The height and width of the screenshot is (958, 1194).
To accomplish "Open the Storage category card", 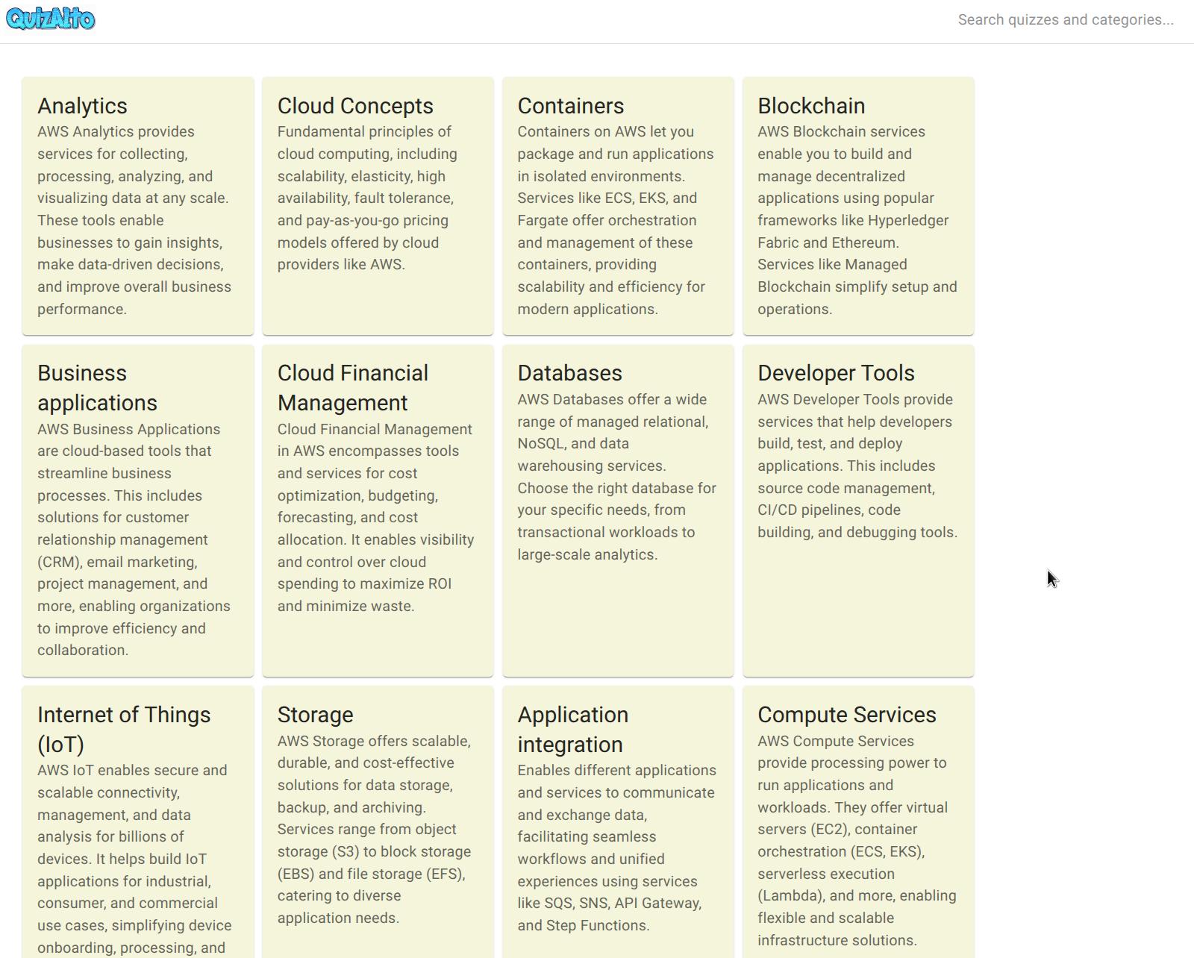I will pyautogui.click(x=378, y=822).
